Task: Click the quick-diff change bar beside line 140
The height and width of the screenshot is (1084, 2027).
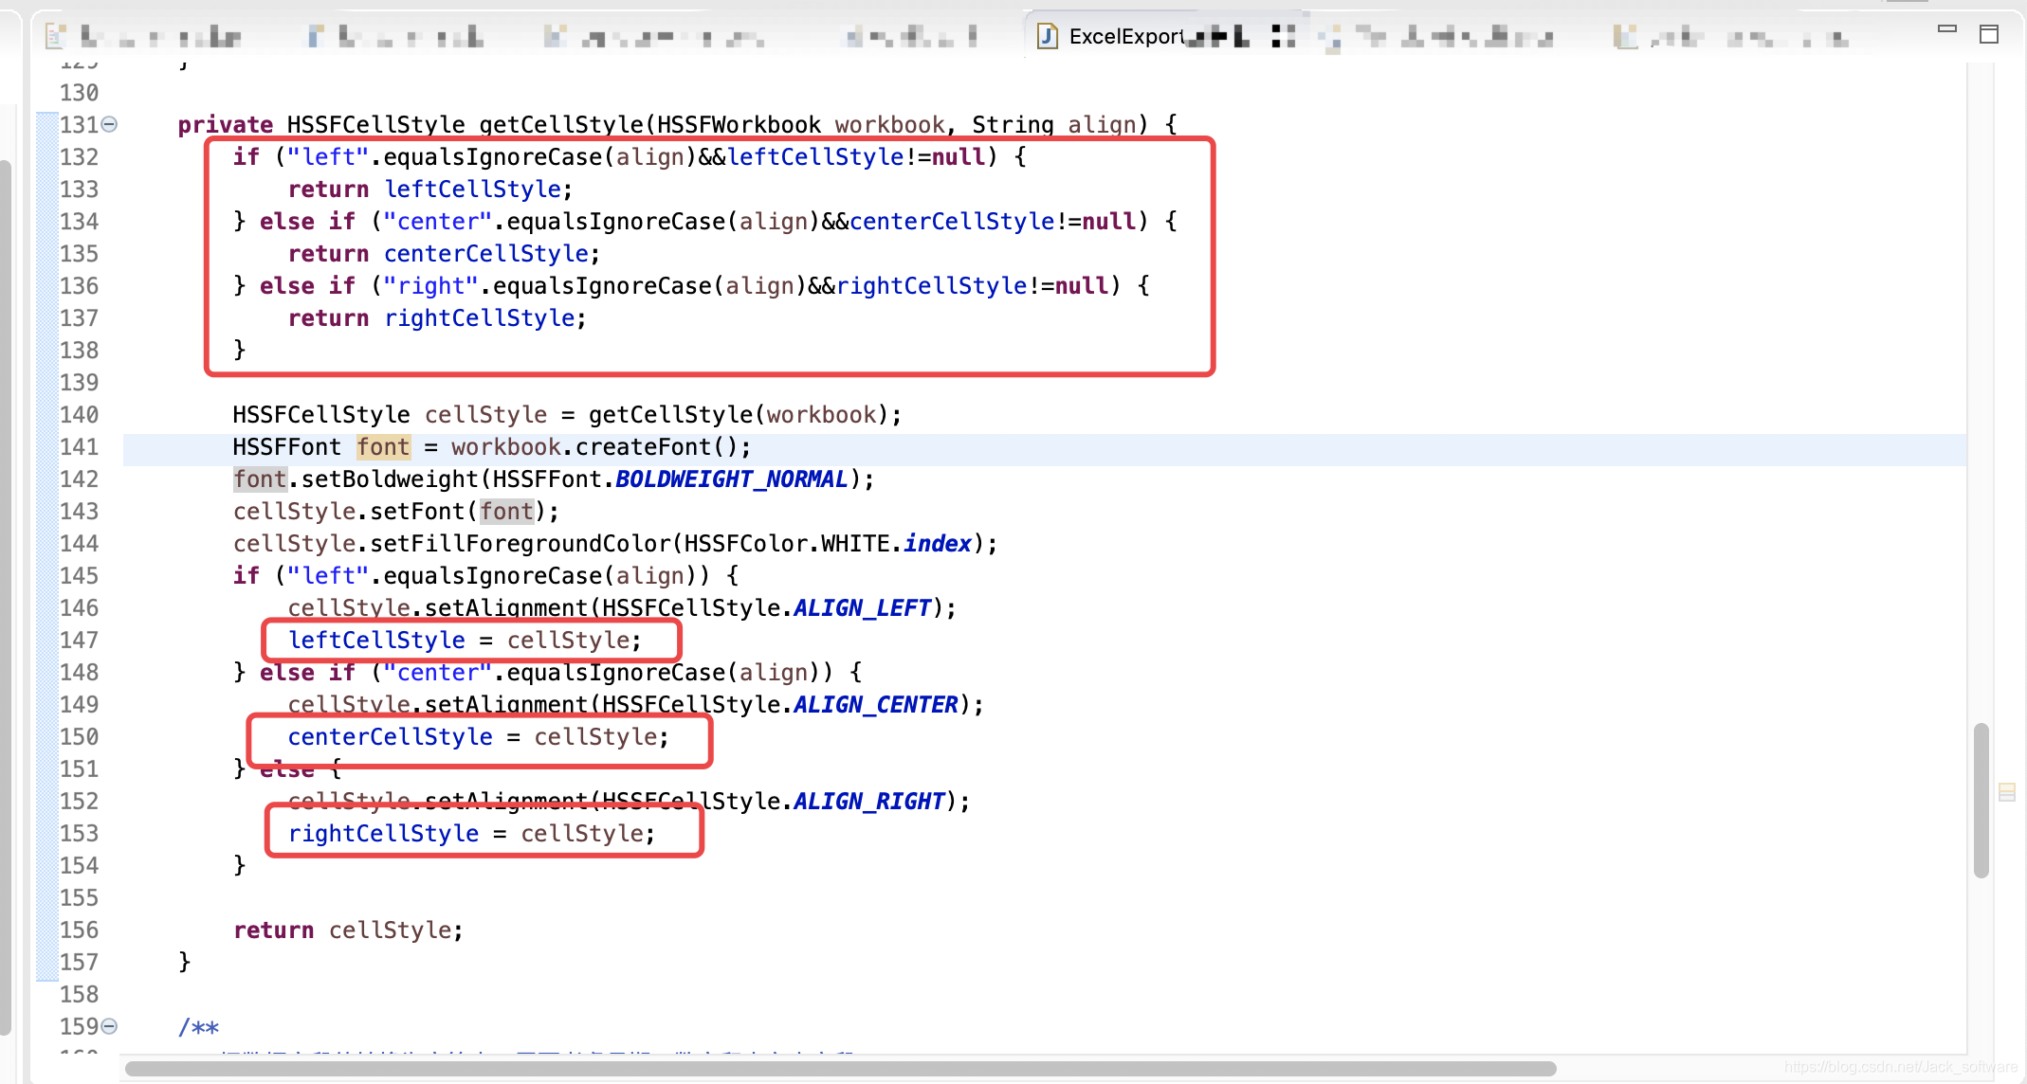Action: click(46, 415)
